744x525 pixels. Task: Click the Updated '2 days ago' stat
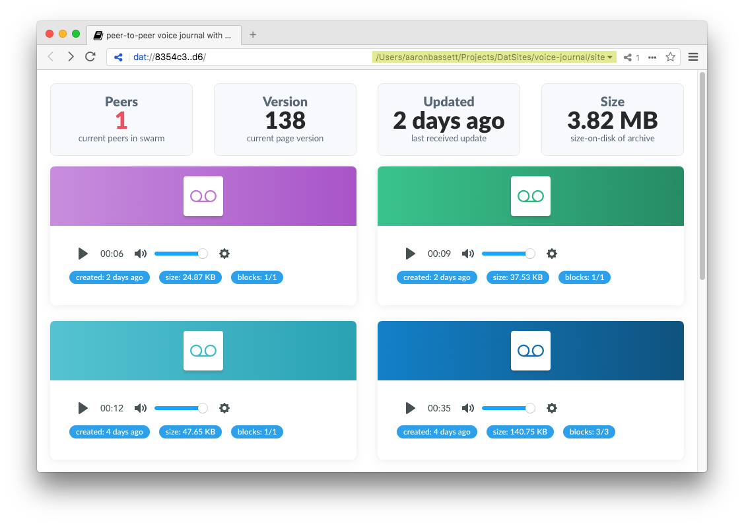point(449,121)
